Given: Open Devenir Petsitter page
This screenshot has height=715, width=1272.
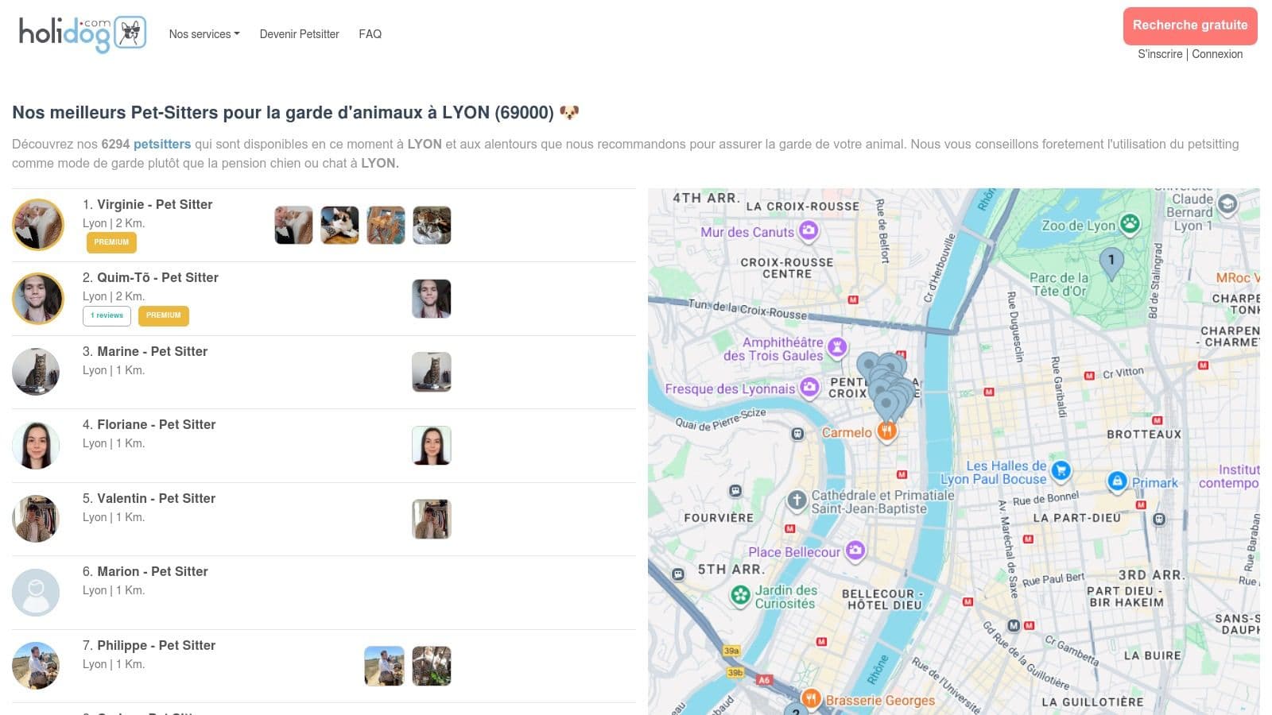Looking at the screenshot, I should pyautogui.click(x=299, y=34).
